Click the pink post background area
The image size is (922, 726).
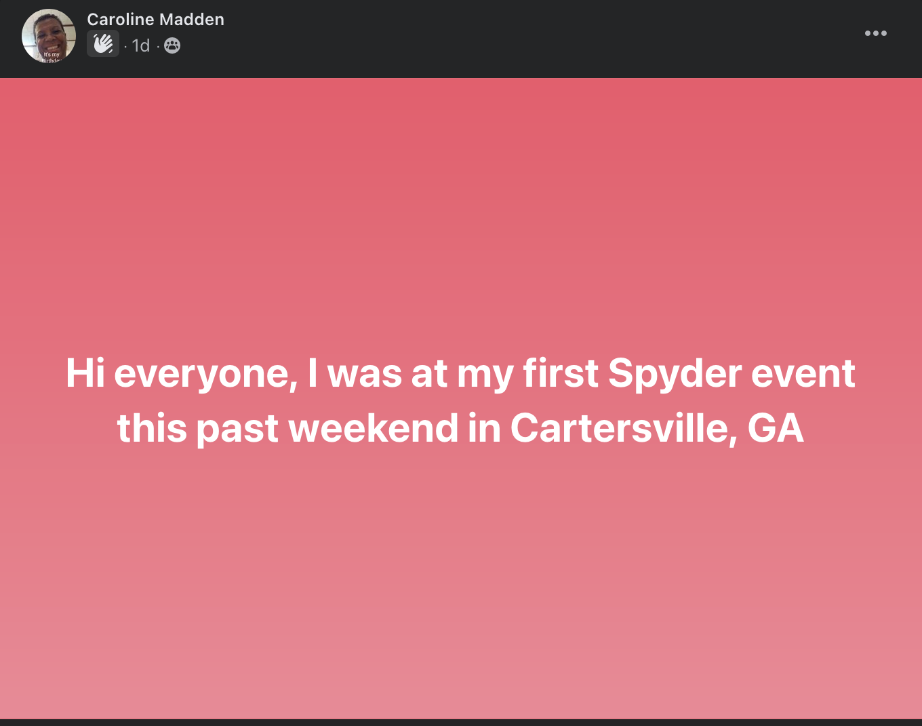pyautogui.click(x=461, y=204)
